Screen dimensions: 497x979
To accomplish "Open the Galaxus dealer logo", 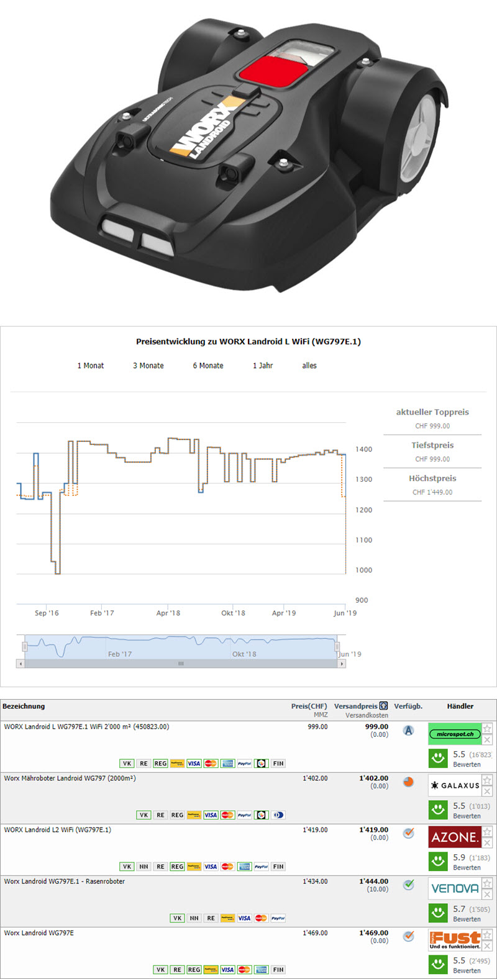I will [x=455, y=785].
